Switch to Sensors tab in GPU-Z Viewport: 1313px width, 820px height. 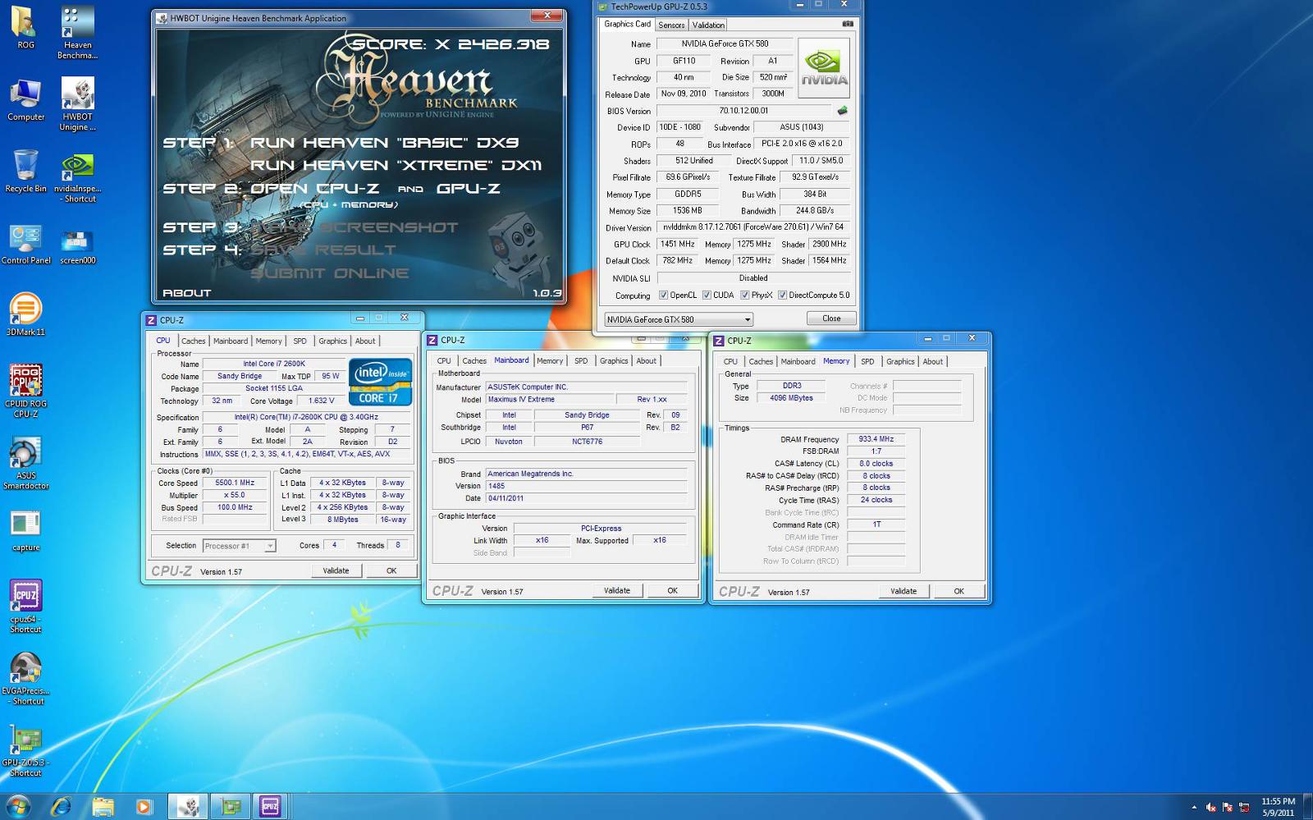click(x=670, y=25)
